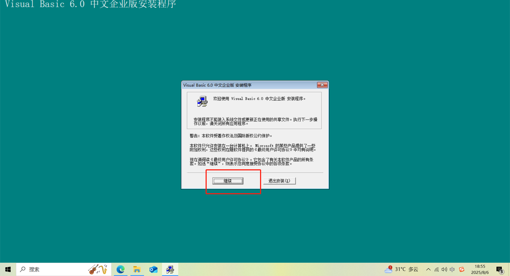Open the Sogou input tray icon
This screenshot has width=510, height=276.
[462, 269]
